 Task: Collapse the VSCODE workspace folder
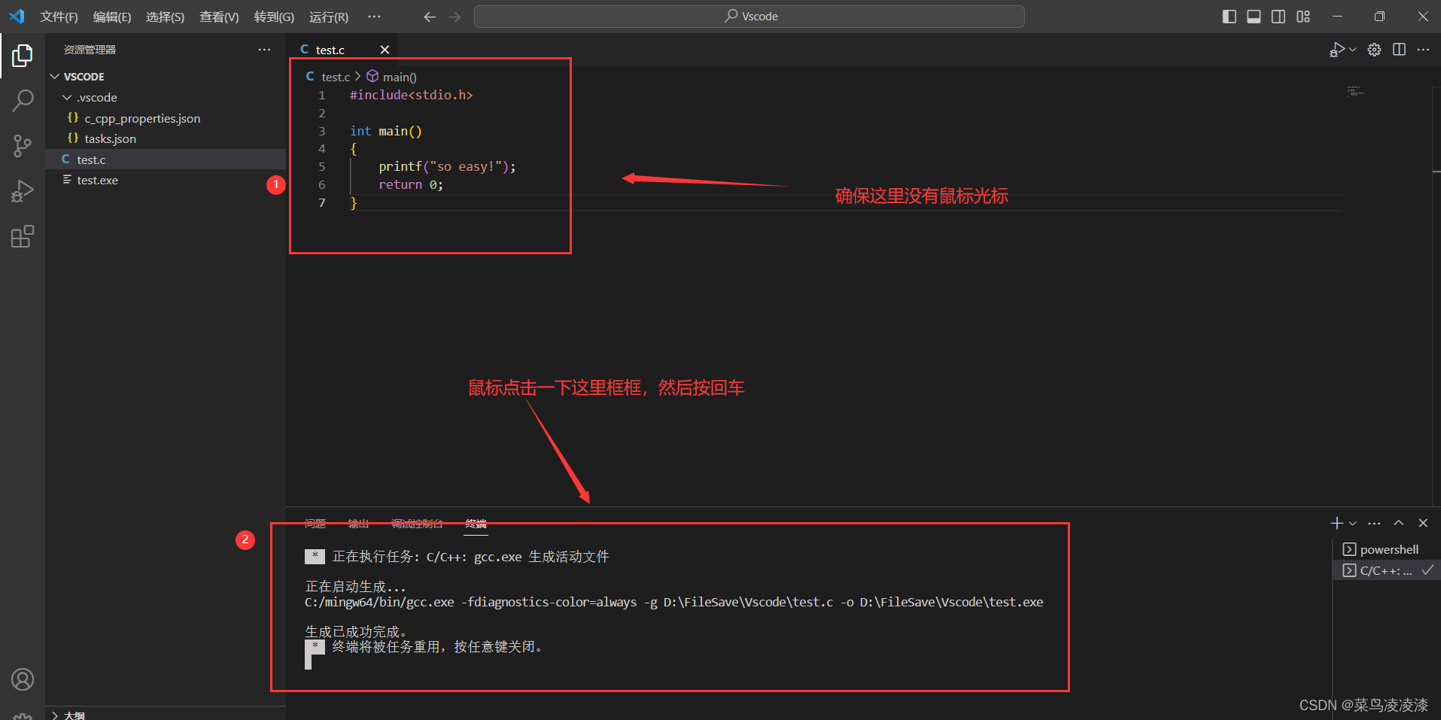[166, 77]
